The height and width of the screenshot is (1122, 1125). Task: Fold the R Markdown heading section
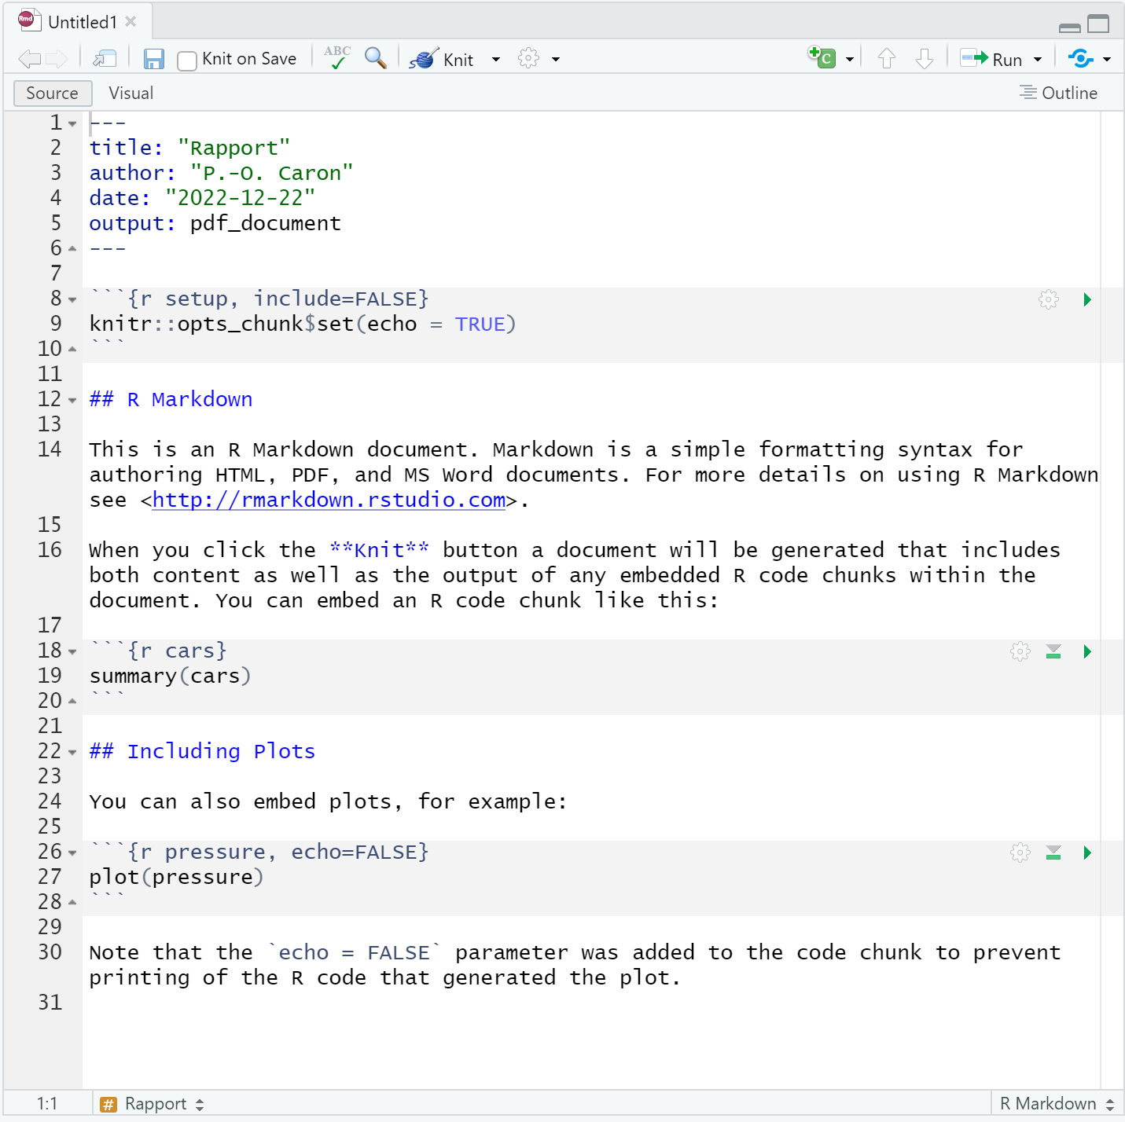tap(72, 401)
